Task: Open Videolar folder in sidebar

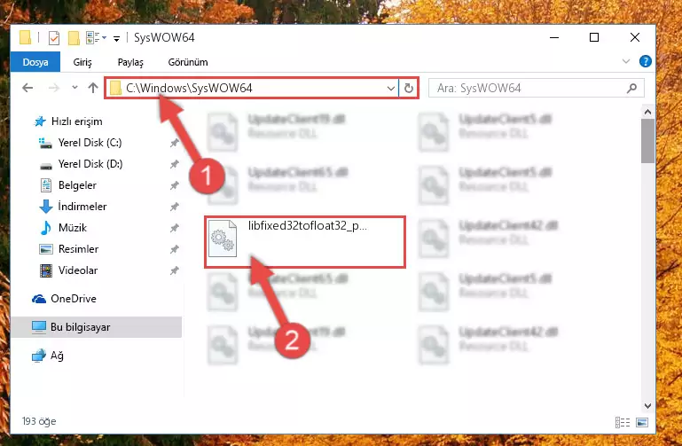Action: point(78,270)
